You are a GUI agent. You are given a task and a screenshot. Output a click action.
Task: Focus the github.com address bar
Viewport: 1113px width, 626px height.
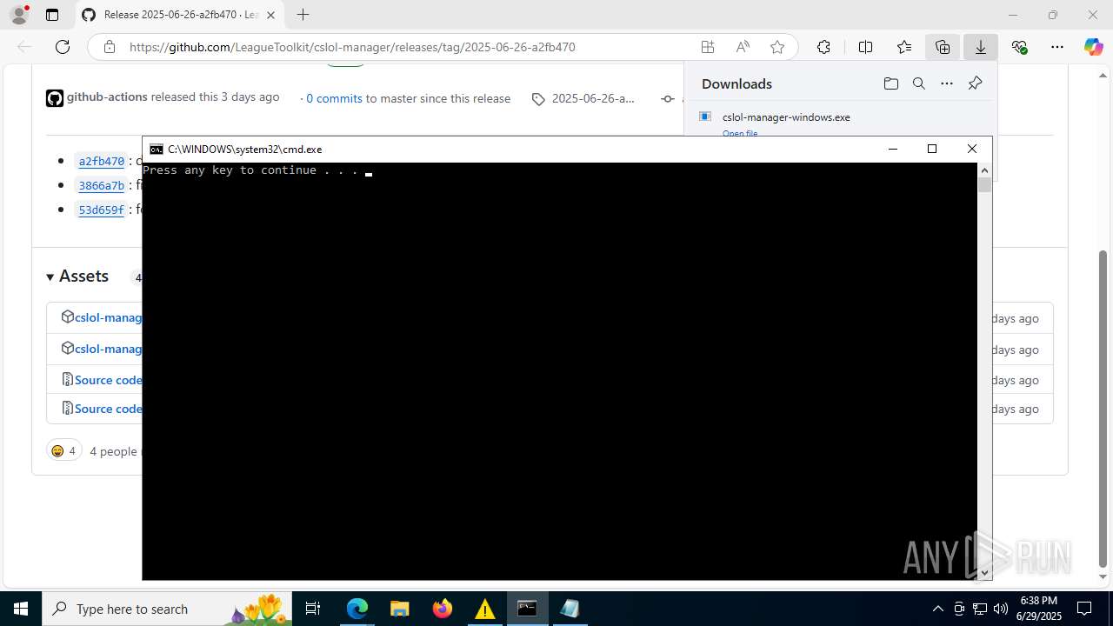[x=352, y=47]
